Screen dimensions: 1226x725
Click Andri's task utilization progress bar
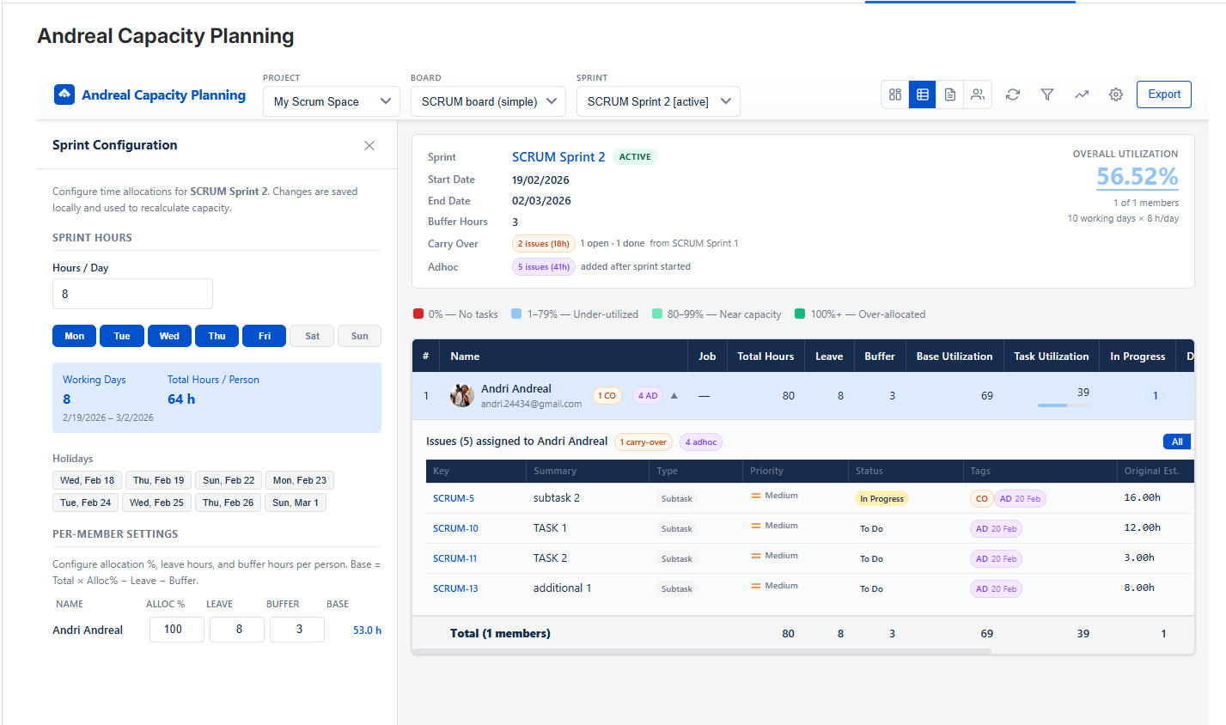pos(1064,404)
